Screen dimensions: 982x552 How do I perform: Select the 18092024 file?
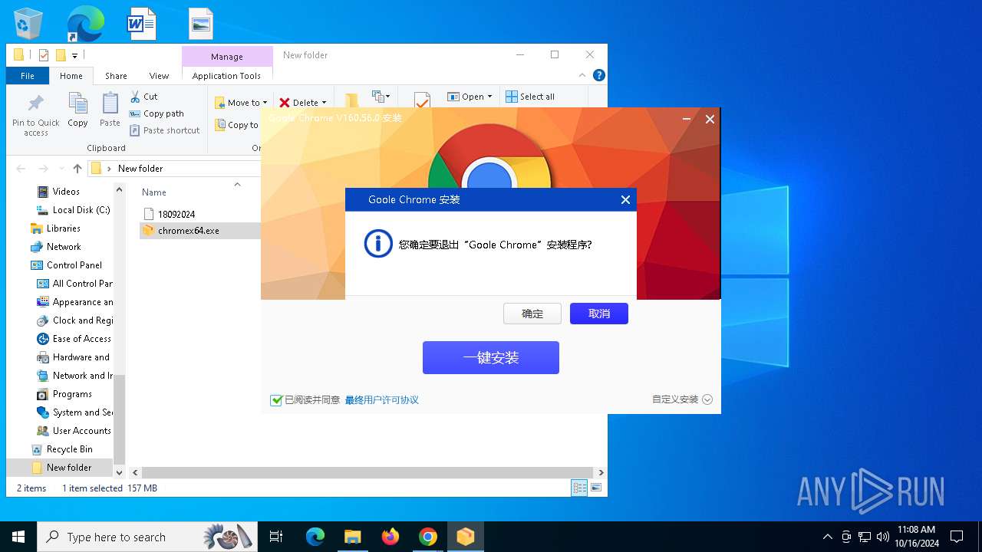[176, 215]
